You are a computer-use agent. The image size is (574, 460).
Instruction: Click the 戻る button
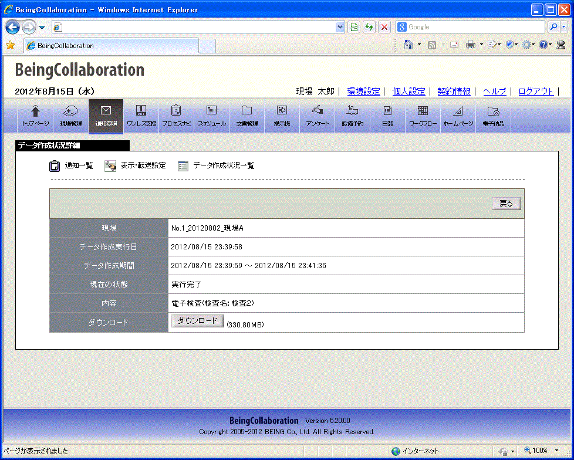507,204
